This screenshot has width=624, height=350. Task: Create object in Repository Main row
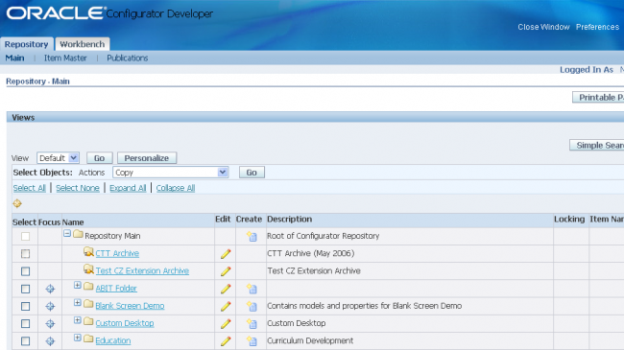252,236
